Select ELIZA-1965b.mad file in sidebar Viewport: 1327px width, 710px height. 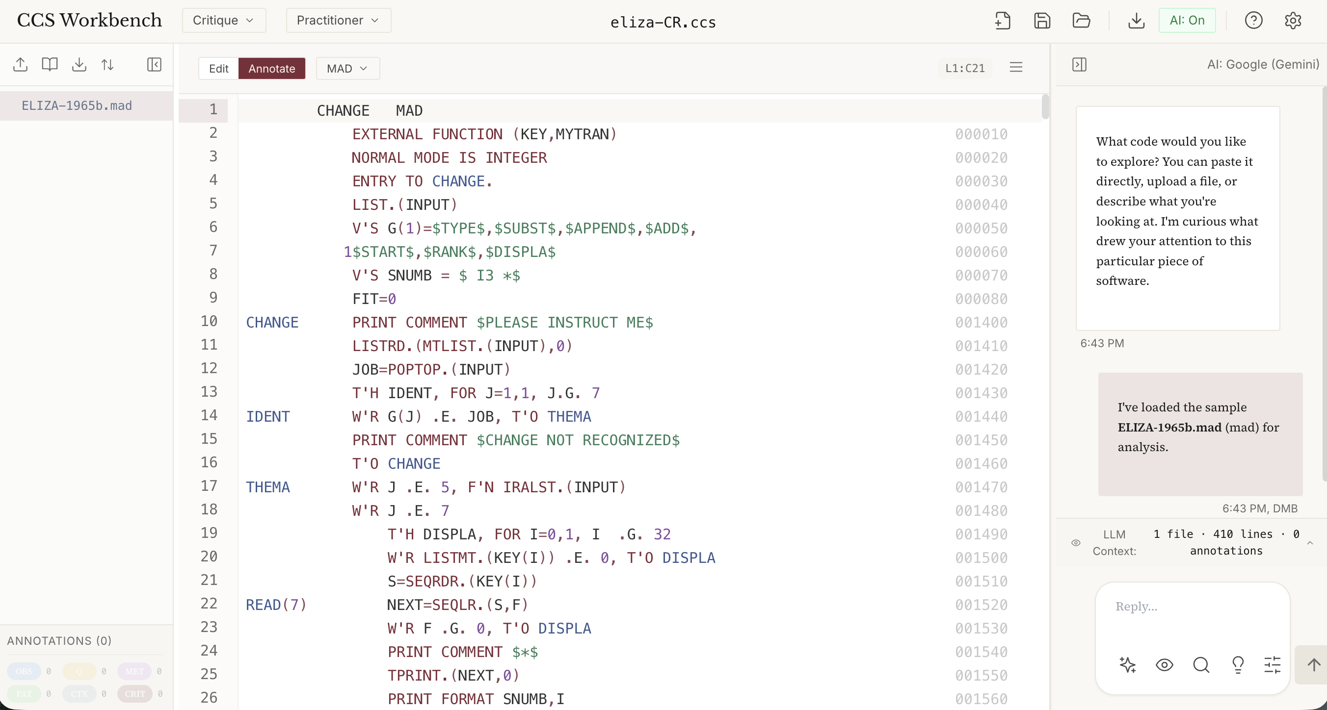point(77,105)
